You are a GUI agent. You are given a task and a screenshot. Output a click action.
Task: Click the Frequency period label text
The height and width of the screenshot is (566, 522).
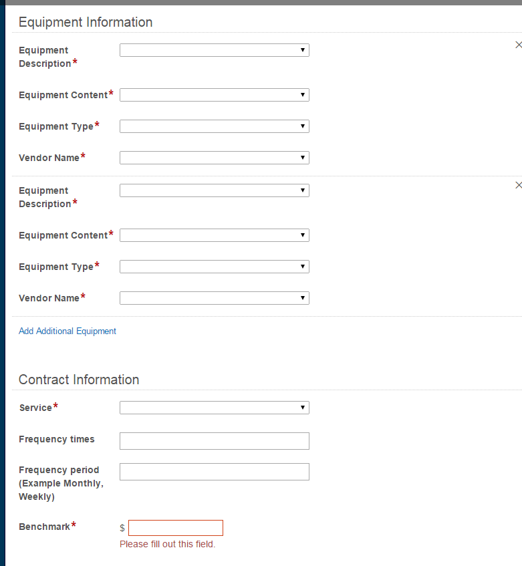[x=61, y=483]
